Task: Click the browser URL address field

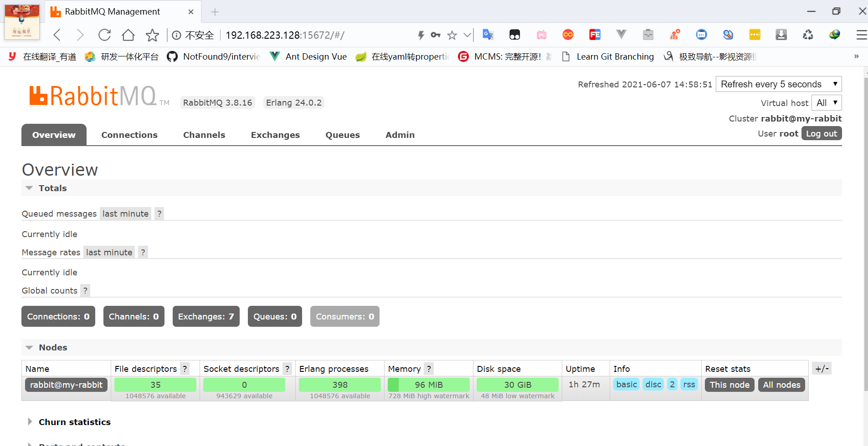Action: (317, 35)
